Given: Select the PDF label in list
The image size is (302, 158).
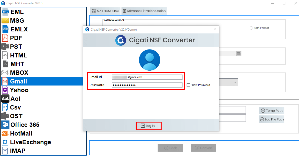Looking at the screenshot, I should coord(16,38).
